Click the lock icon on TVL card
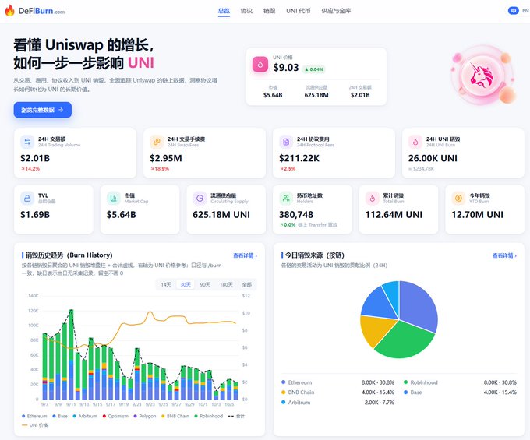530x440 pixels. [x=27, y=199]
